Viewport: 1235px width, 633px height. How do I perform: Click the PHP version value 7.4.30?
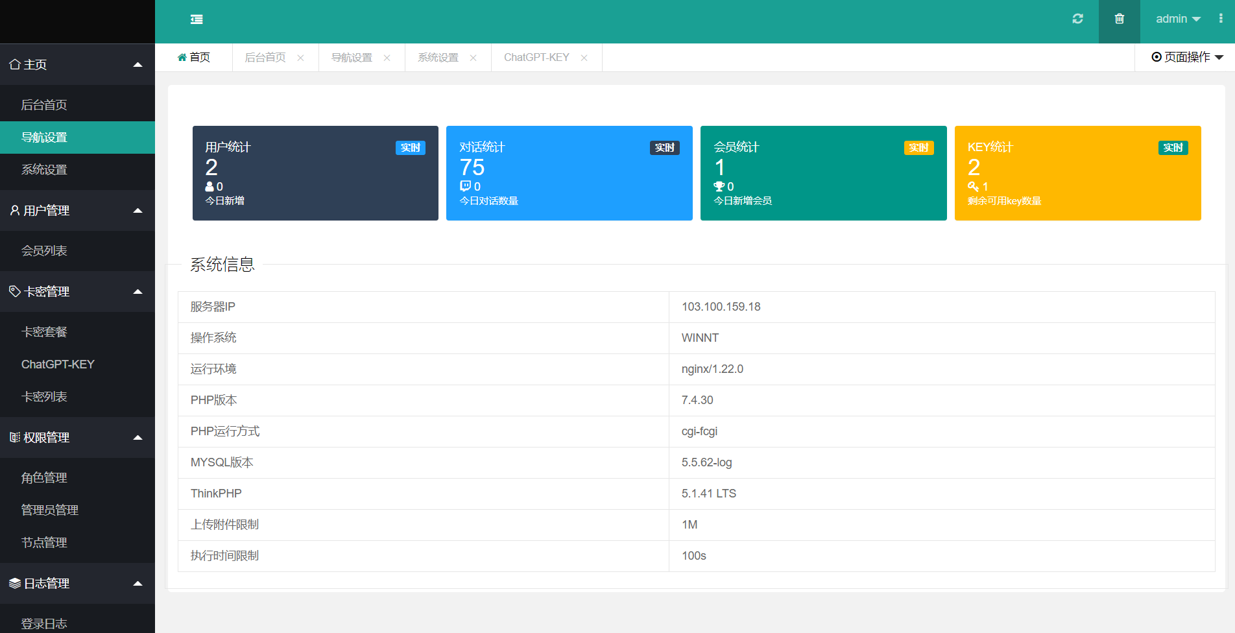697,400
